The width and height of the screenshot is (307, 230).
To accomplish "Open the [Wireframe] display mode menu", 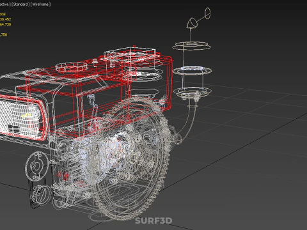I will coord(40,4).
